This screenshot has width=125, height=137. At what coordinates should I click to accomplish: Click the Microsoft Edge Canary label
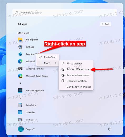click(37, 76)
